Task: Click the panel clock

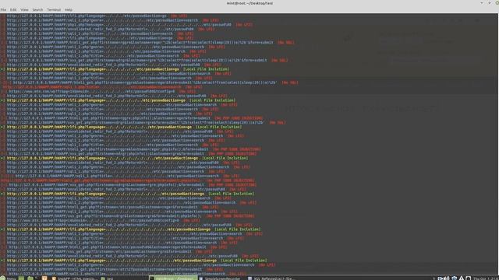Action: tap(485, 278)
